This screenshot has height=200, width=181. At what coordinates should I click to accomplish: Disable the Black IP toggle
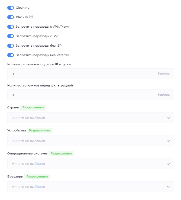point(11,17)
